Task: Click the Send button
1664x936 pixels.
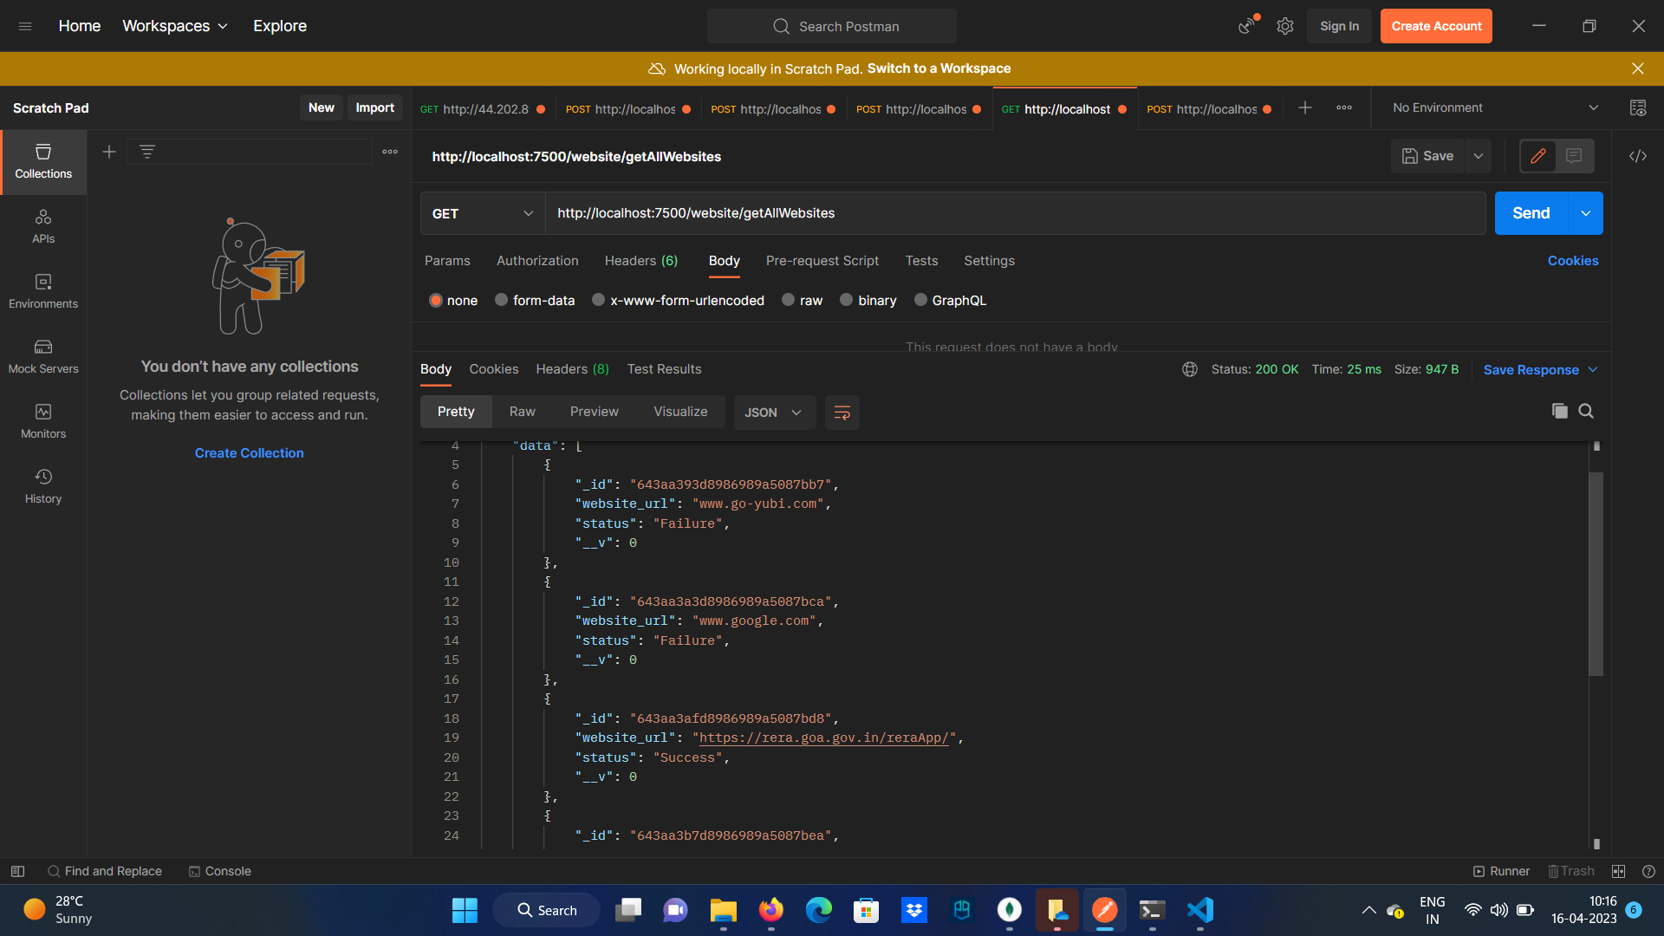Action: 1531,213
